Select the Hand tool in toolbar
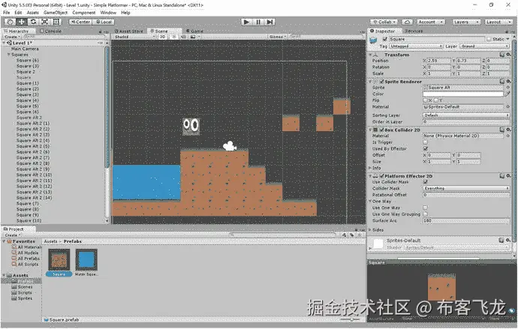Screen dimensions: 518x329 pyautogui.click(x=10, y=22)
